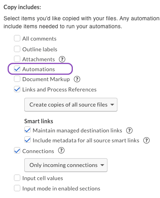Tick the Attachments checkbox
This screenshot has height=198, width=160.
point(17,59)
